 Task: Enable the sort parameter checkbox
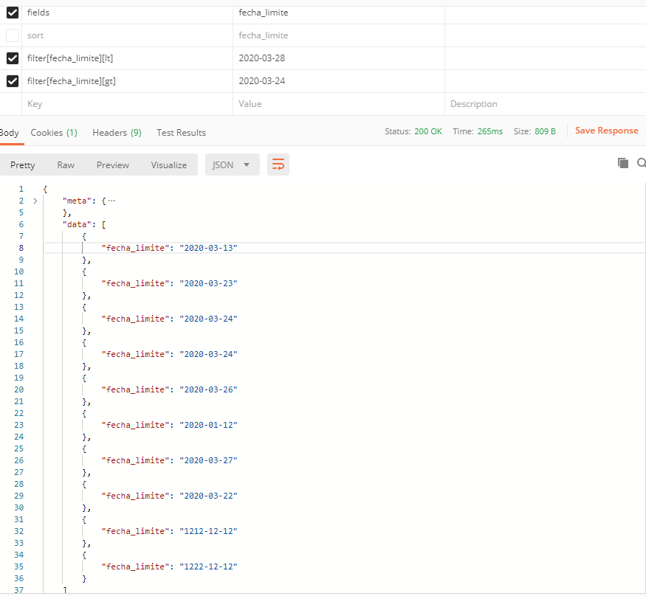13,35
